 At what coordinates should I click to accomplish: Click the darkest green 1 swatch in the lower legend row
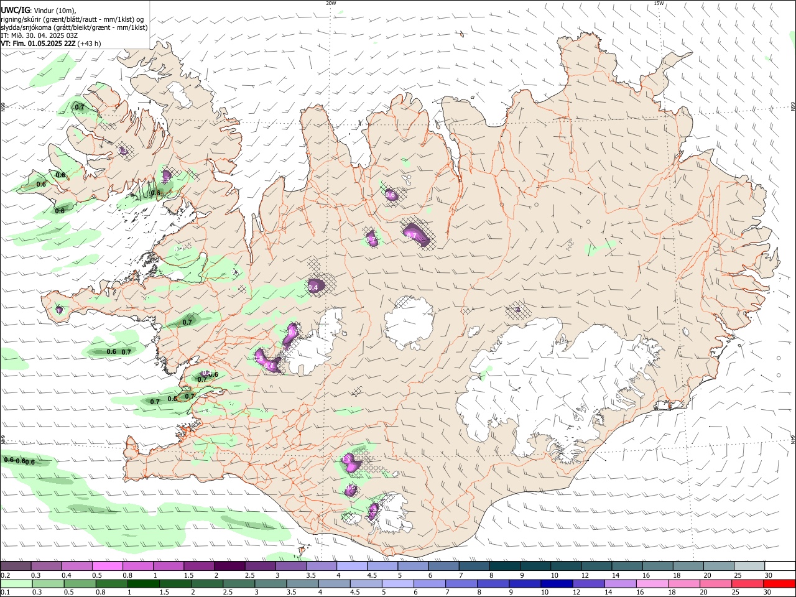143,584
